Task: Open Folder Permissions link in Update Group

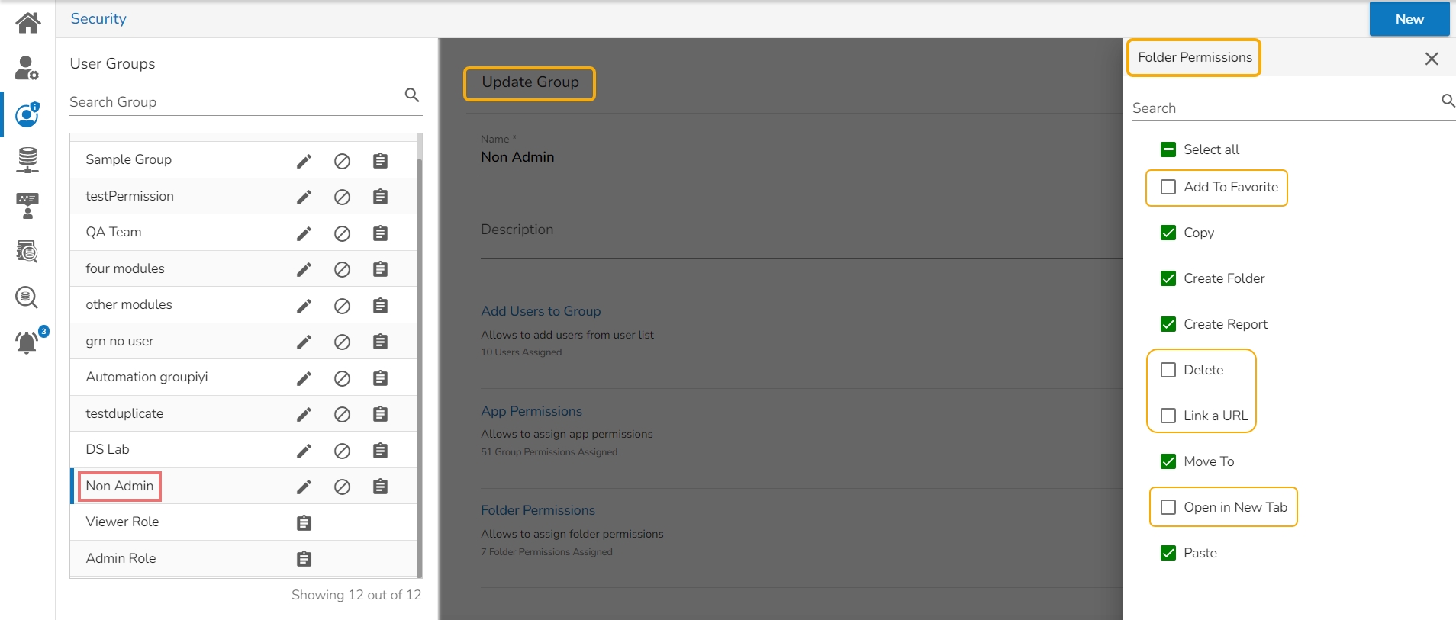Action: (x=538, y=510)
